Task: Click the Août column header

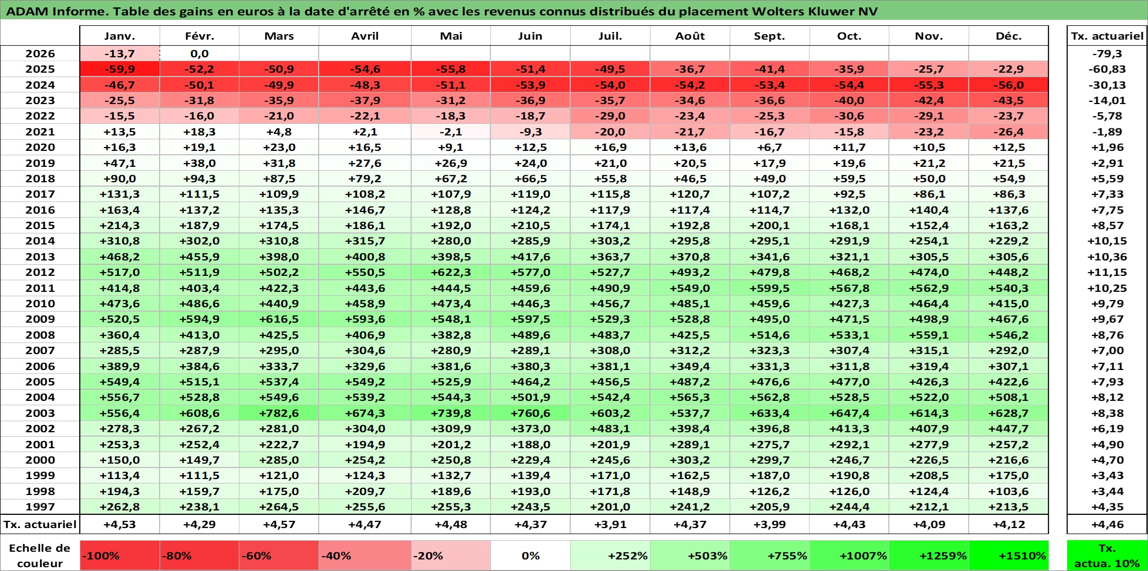Action: tap(690, 36)
